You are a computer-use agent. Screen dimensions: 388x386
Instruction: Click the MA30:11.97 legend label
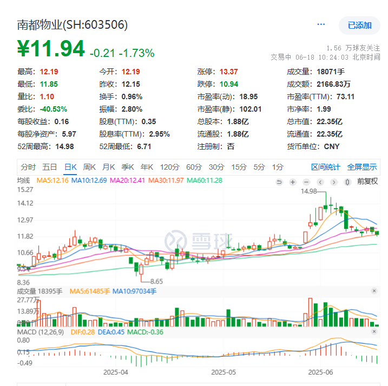(x=166, y=181)
